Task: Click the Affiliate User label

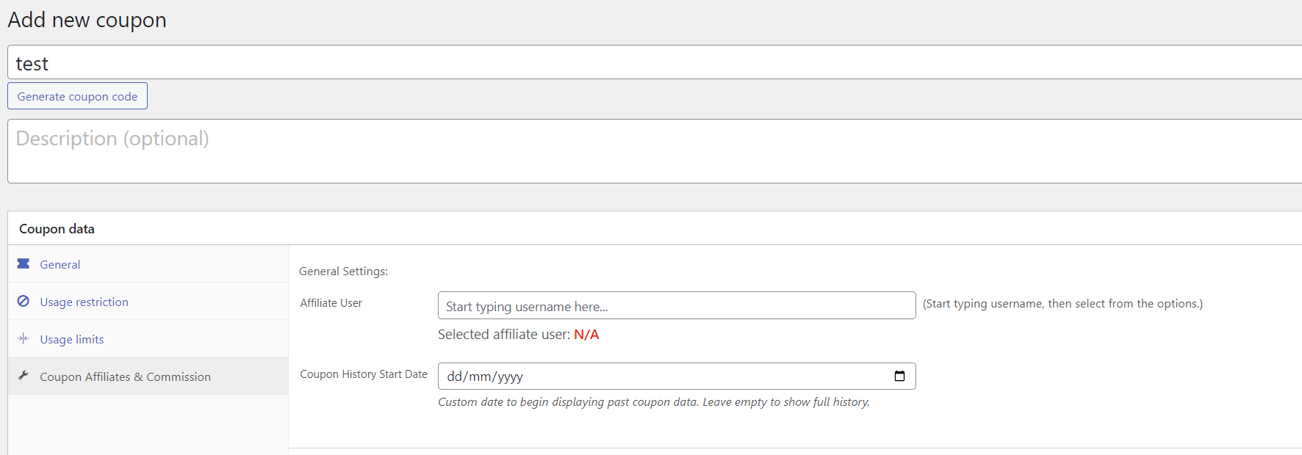Action: click(331, 303)
